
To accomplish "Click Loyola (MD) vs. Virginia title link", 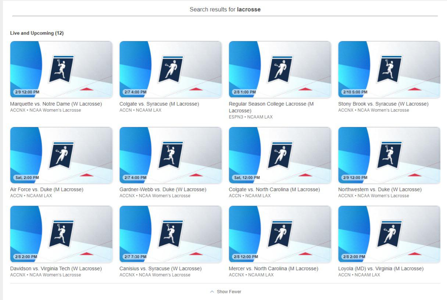I will pyautogui.click(x=381, y=268).
